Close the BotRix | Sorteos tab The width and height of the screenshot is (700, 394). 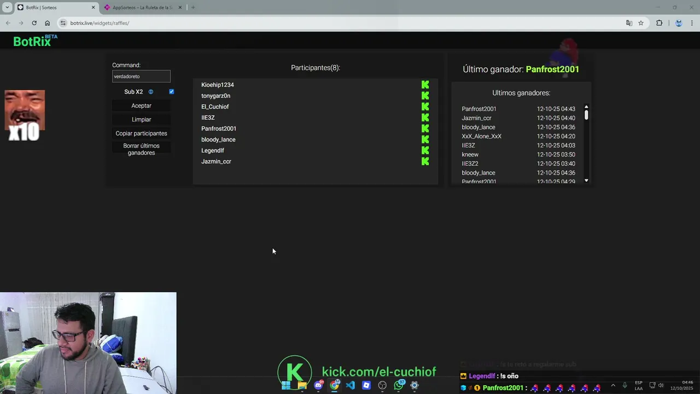pos(93,8)
